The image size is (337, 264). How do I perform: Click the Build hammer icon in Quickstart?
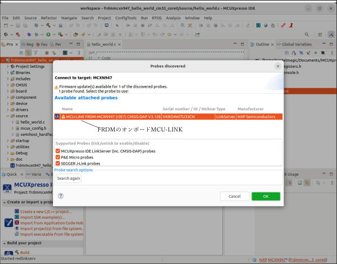16,253
